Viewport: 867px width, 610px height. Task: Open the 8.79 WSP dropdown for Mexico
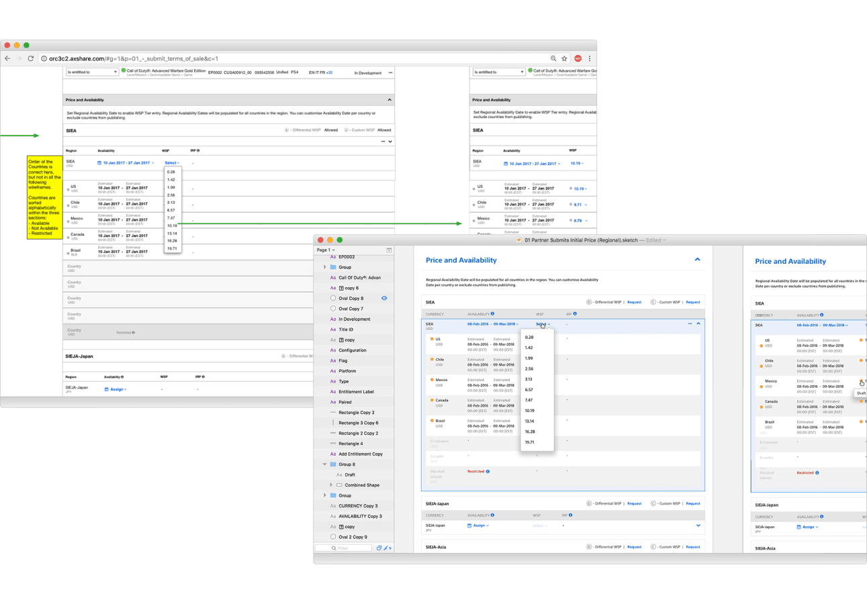click(580, 220)
